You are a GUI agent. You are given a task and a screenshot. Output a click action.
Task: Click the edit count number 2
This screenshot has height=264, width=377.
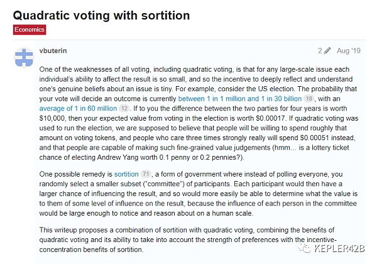coord(320,50)
